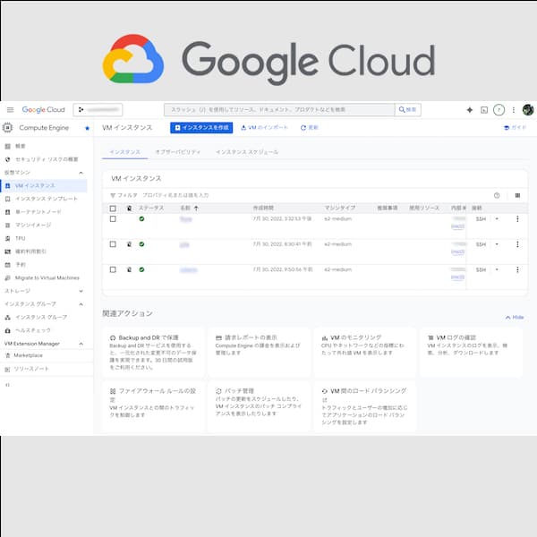Select the second VM instance checkbox
The width and height of the screenshot is (537, 537).
click(113, 243)
